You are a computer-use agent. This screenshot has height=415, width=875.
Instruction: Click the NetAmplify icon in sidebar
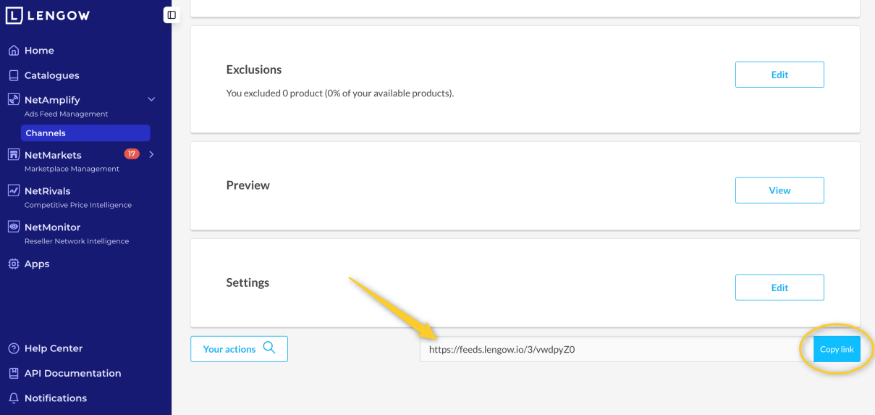pyautogui.click(x=13, y=100)
